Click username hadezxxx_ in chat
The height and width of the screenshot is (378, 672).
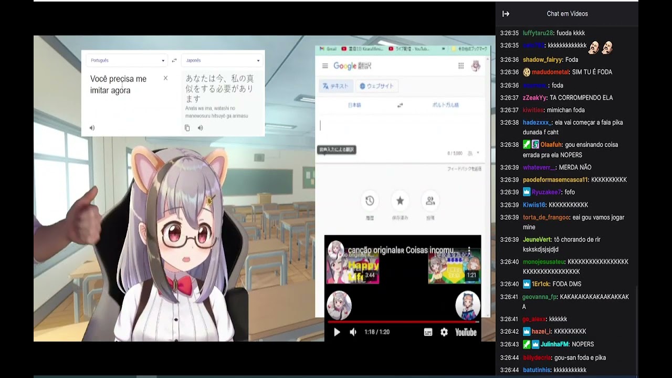538,122
